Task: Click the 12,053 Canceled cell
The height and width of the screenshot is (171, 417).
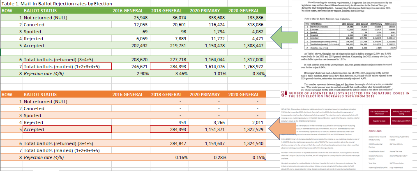Action: [x=131, y=25]
